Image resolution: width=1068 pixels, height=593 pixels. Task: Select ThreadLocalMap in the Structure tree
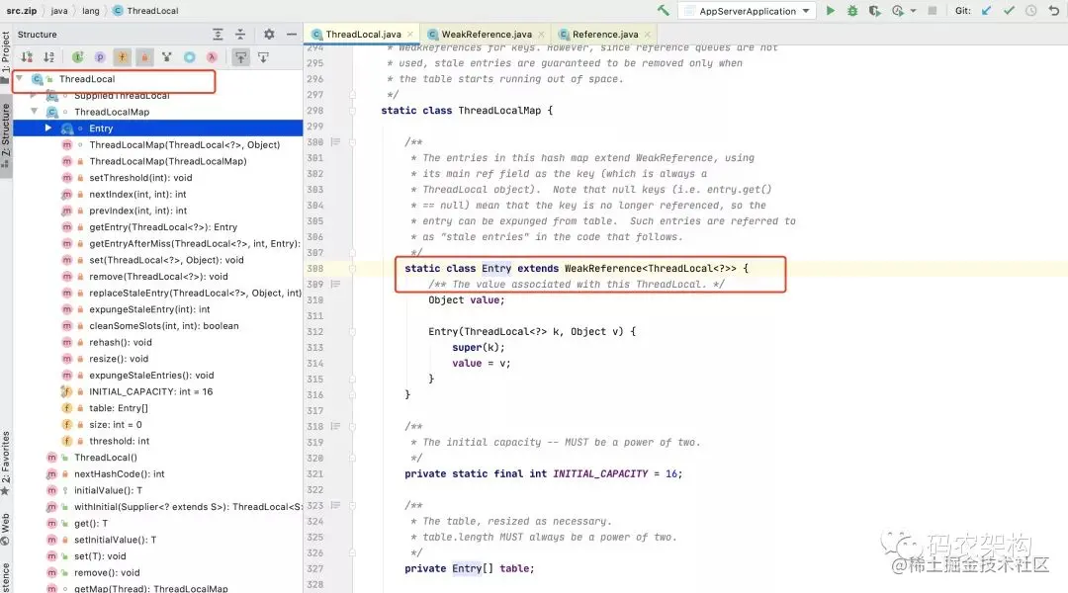[x=112, y=112]
